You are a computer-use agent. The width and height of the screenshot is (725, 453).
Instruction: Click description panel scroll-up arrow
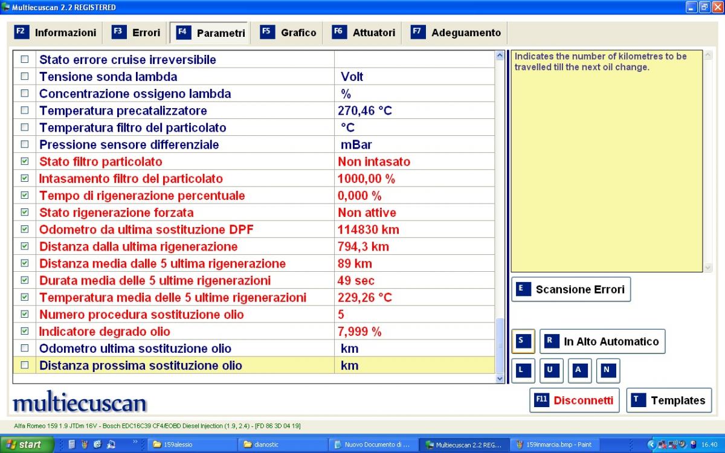tap(708, 55)
